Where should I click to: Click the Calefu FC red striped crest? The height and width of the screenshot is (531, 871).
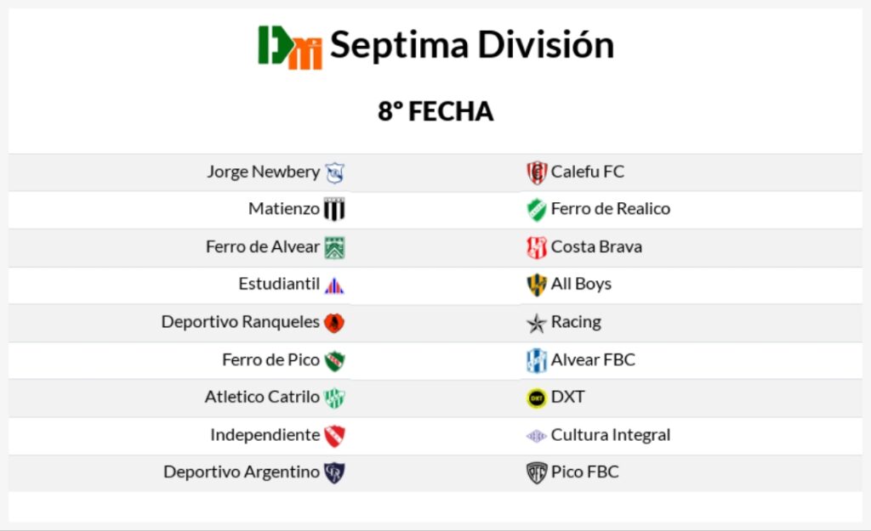point(537,172)
